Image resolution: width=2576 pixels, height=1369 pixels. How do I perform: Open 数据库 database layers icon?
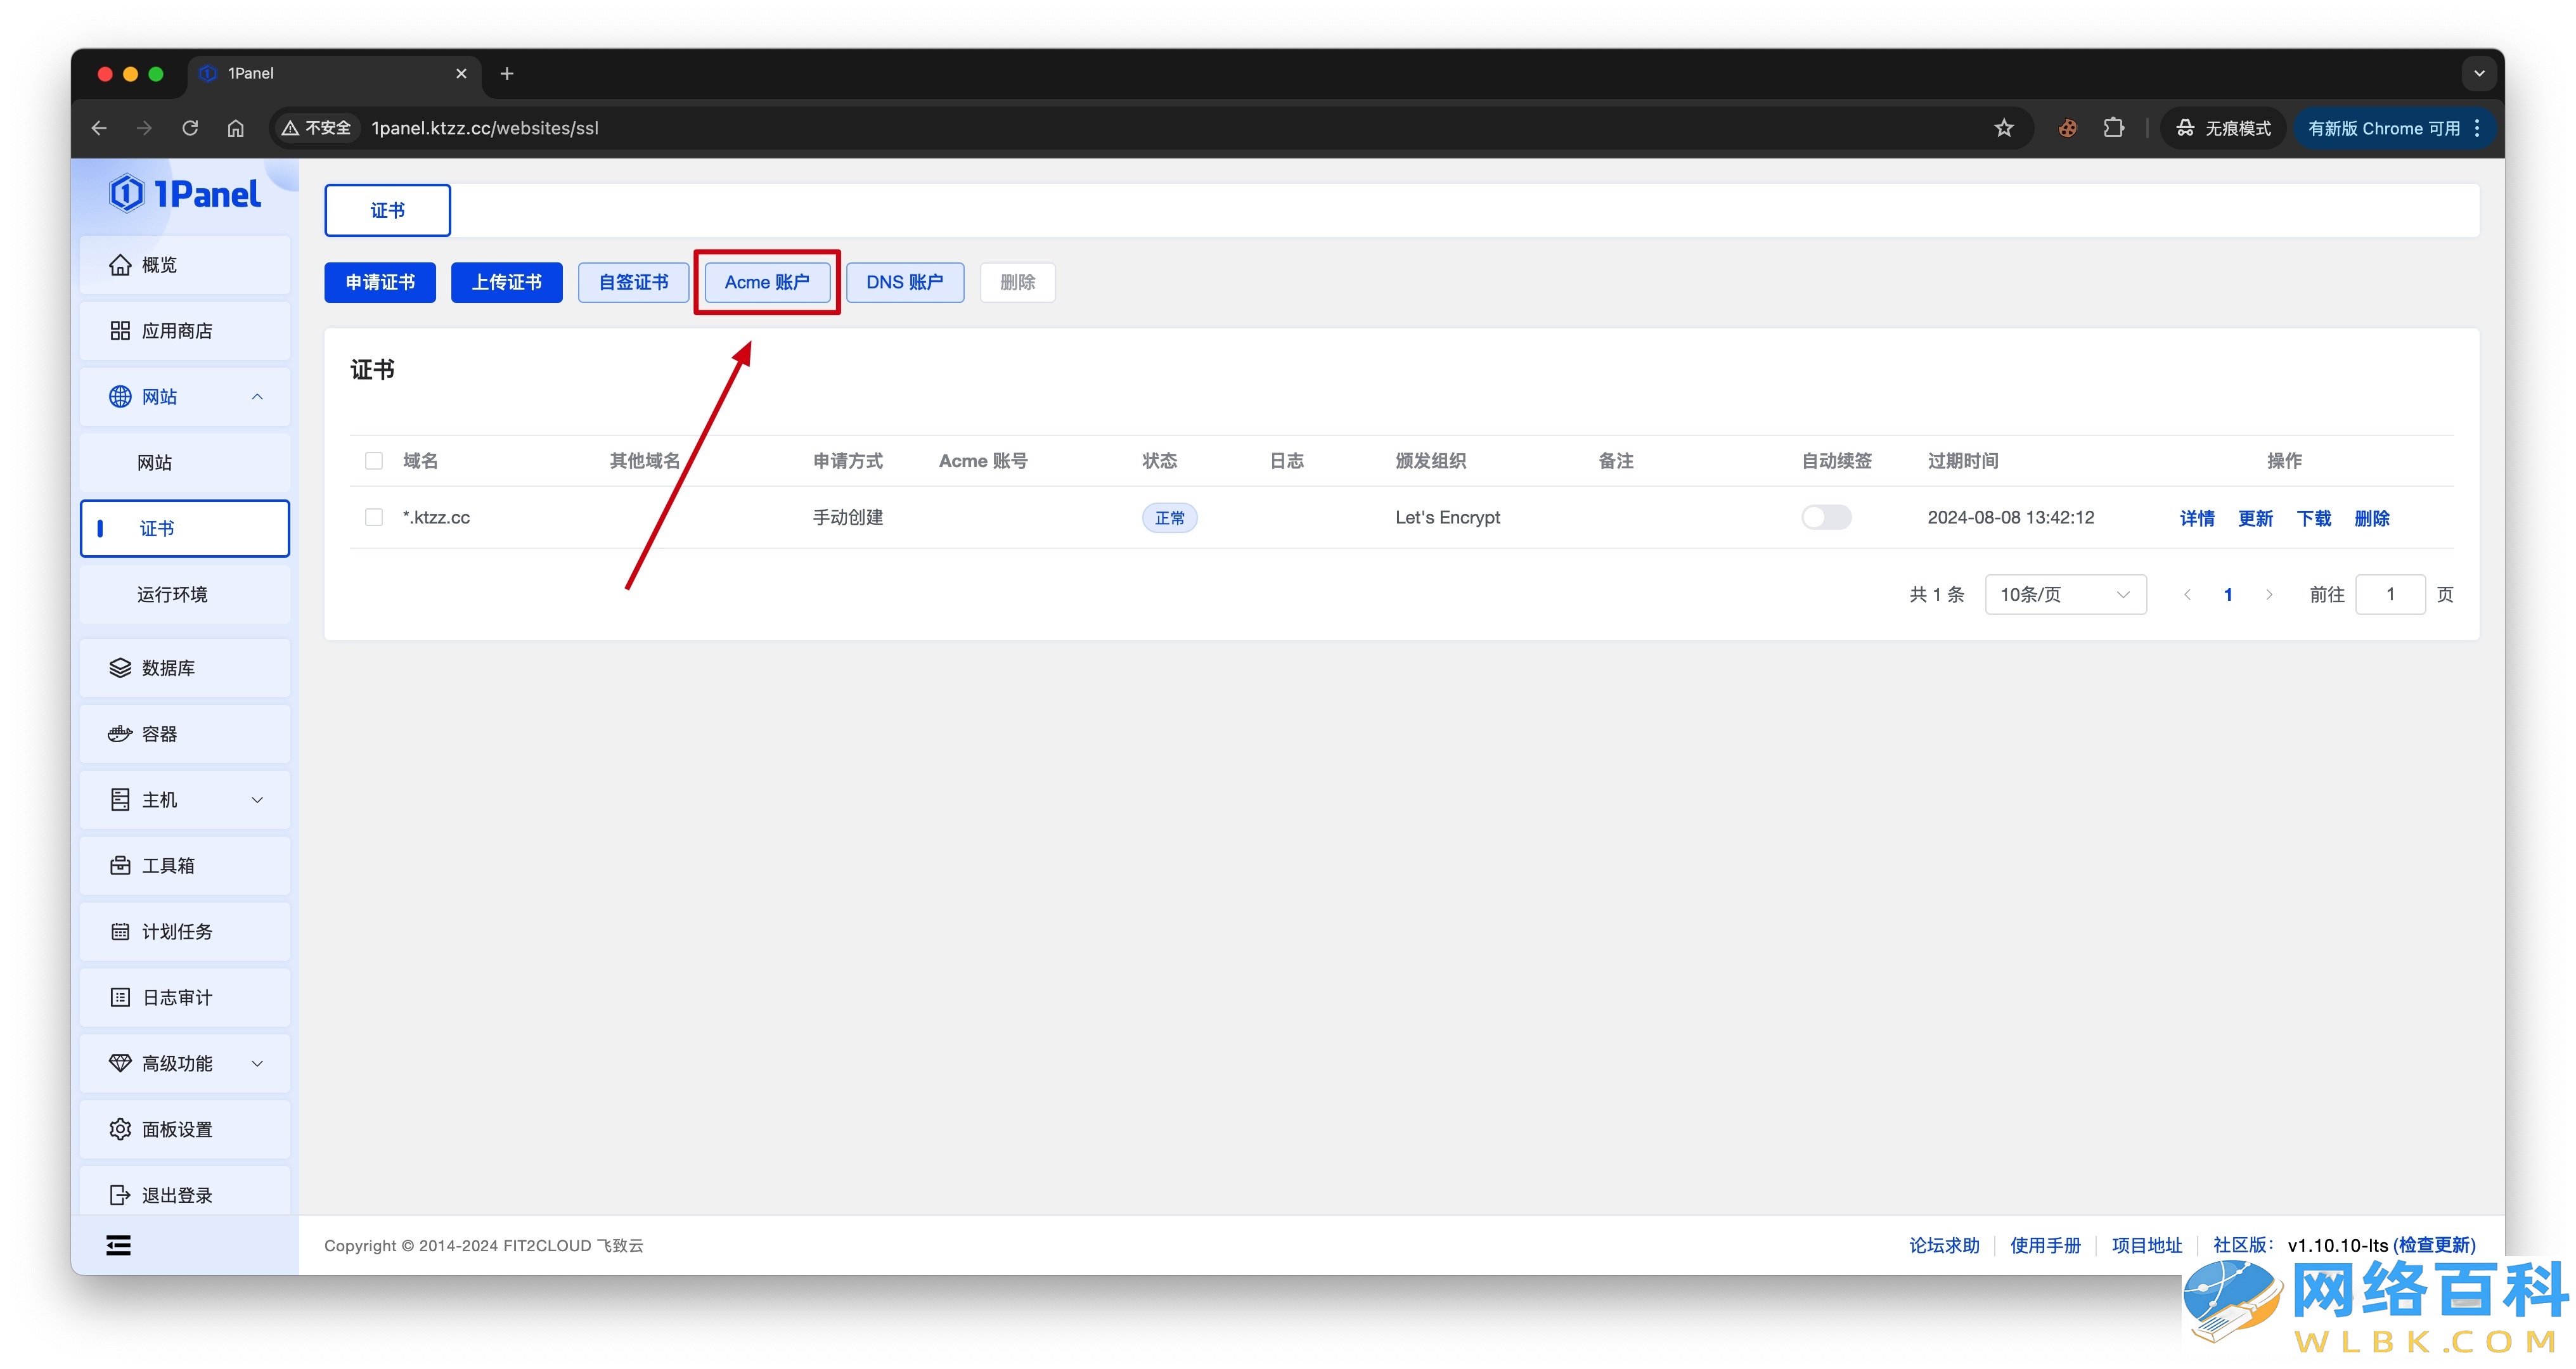120,668
